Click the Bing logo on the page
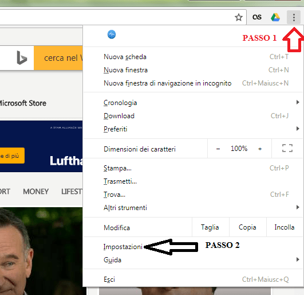 tap(22, 58)
